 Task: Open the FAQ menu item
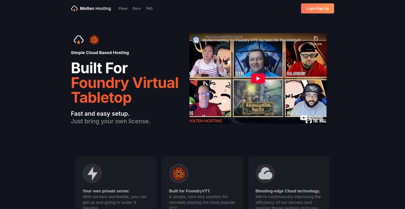tap(149, 8)
